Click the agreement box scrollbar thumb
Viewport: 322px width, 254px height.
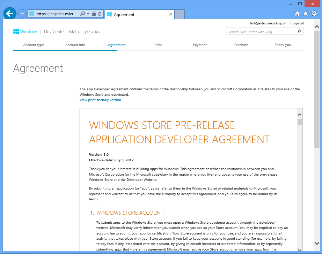300,122
